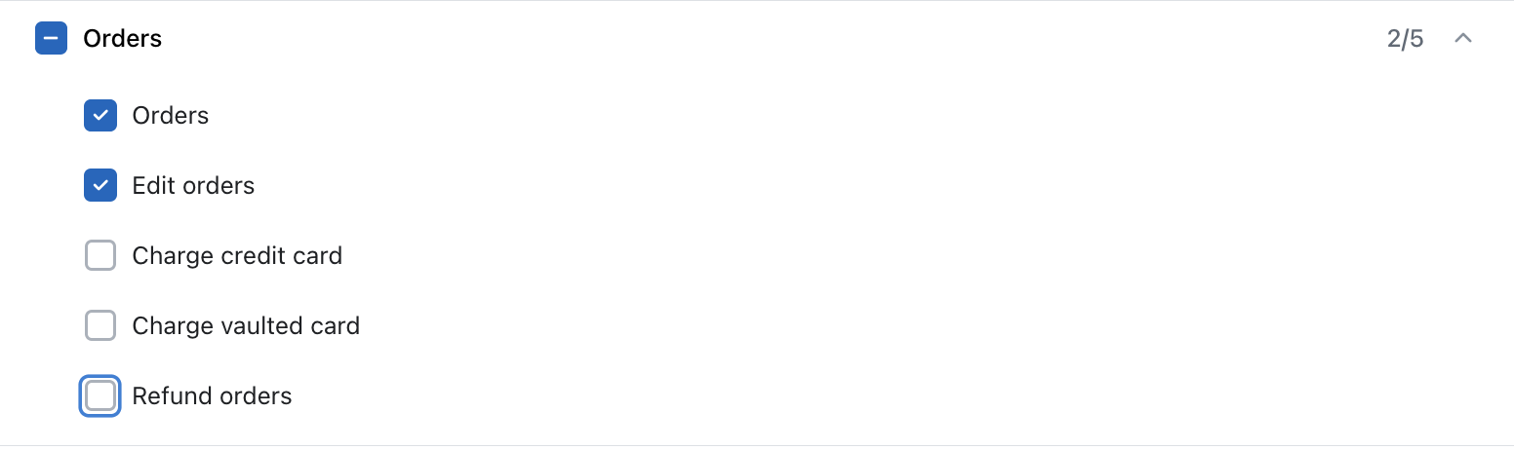Uncheck the child Orders permission checkbox
1514x450 pixels.
coord(100,116)
